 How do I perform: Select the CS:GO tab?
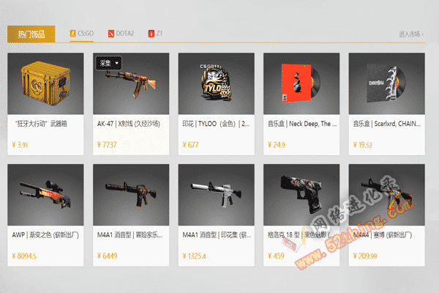pyautogui.click(x=81, y=34)
